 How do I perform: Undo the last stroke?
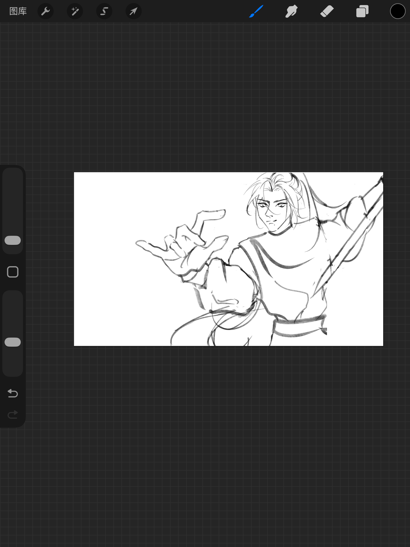pos(13,393)
